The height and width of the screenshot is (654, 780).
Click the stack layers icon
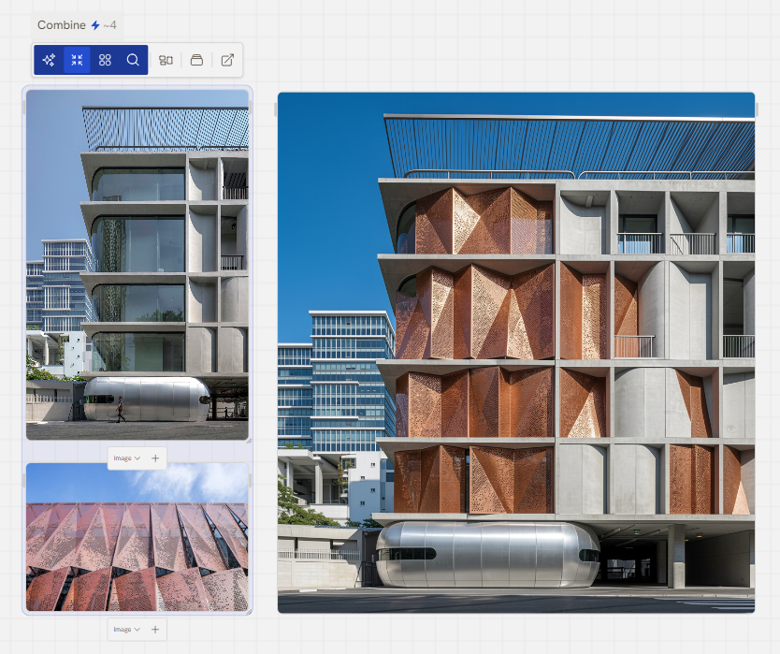pyautogui.click(x=197, y=60)
